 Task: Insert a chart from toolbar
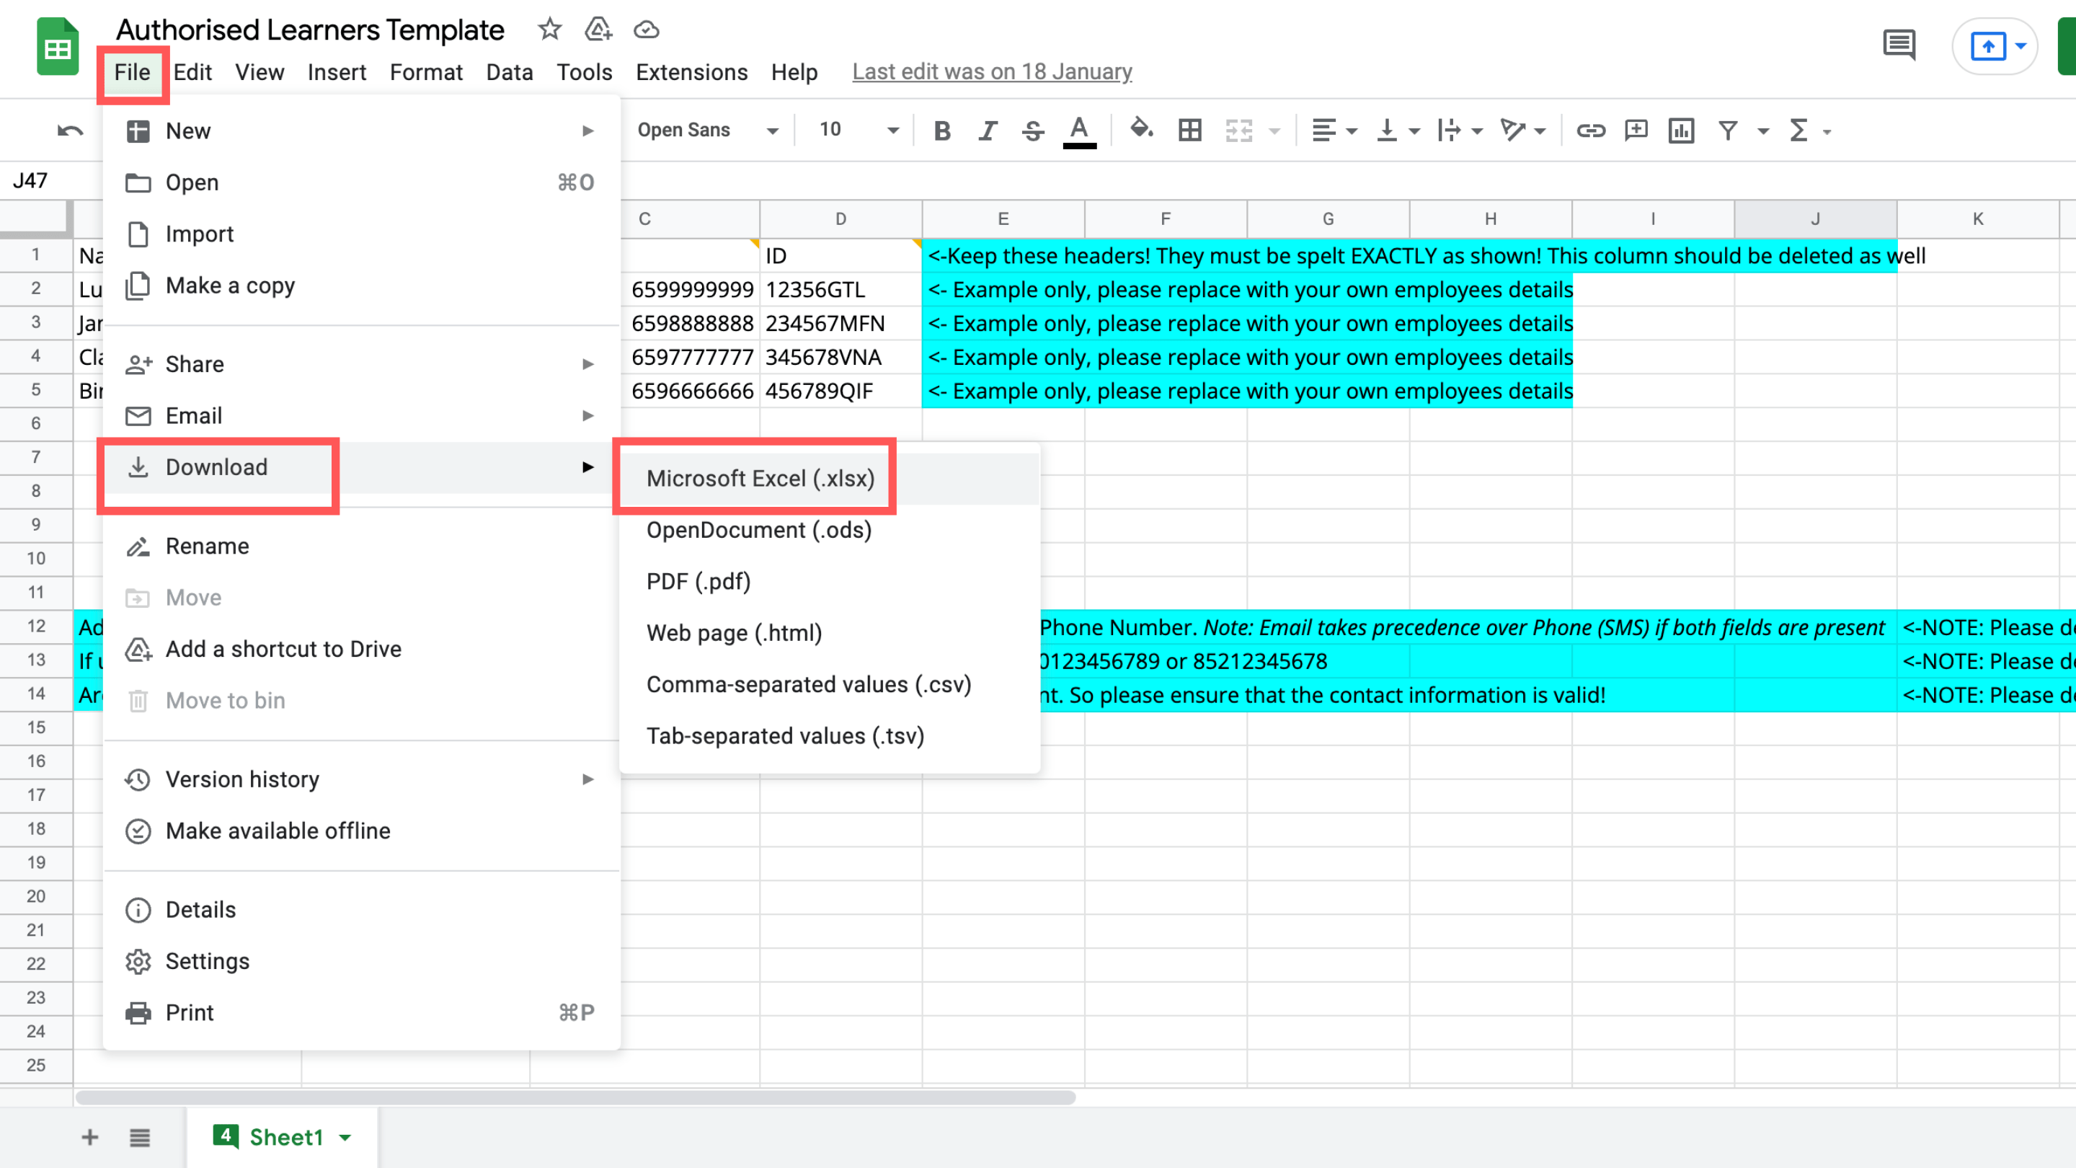[x=1681, y=130]
